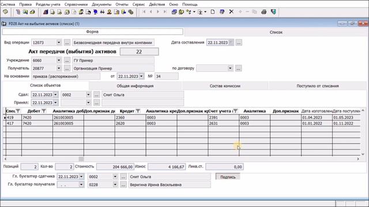Image resolution: width=369 pixels, height=207 pixels.
Task: Switch to Список tab
Action: [276, 32]
